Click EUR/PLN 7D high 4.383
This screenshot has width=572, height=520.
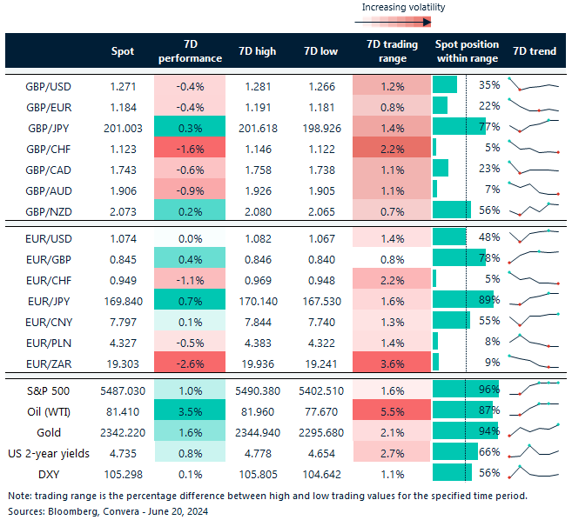point(258,343)
